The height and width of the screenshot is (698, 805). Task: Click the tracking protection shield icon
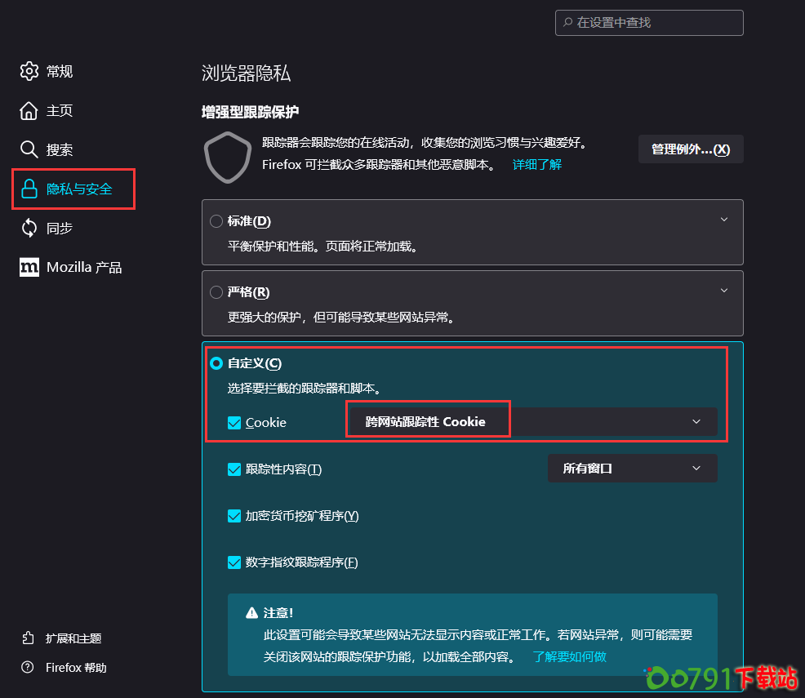227,158
